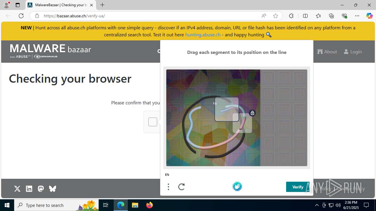Click the locked segment padlock icon
Viewport: 376px width, 211px height.
tap(252, 113)
